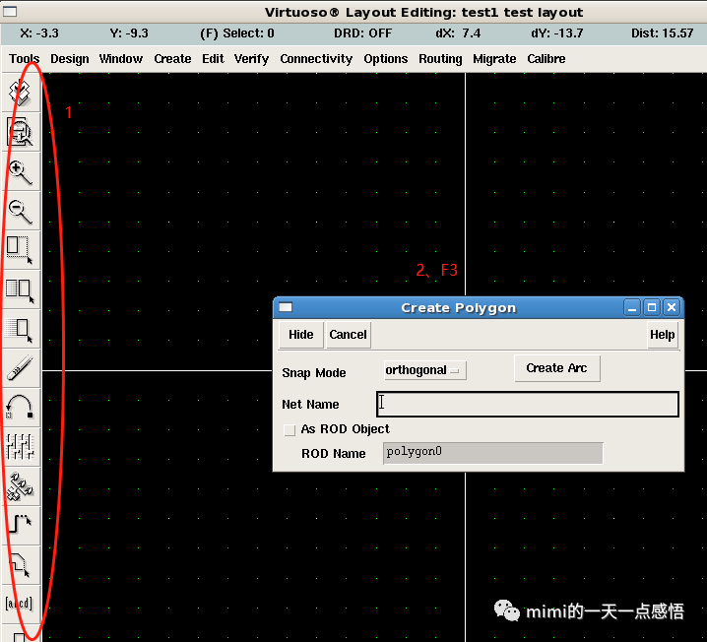Viewport: 707px width, 642px height.
Task: Select the Create Polygon tool icon
Action: pyautogui.click(x=20, y=565)
